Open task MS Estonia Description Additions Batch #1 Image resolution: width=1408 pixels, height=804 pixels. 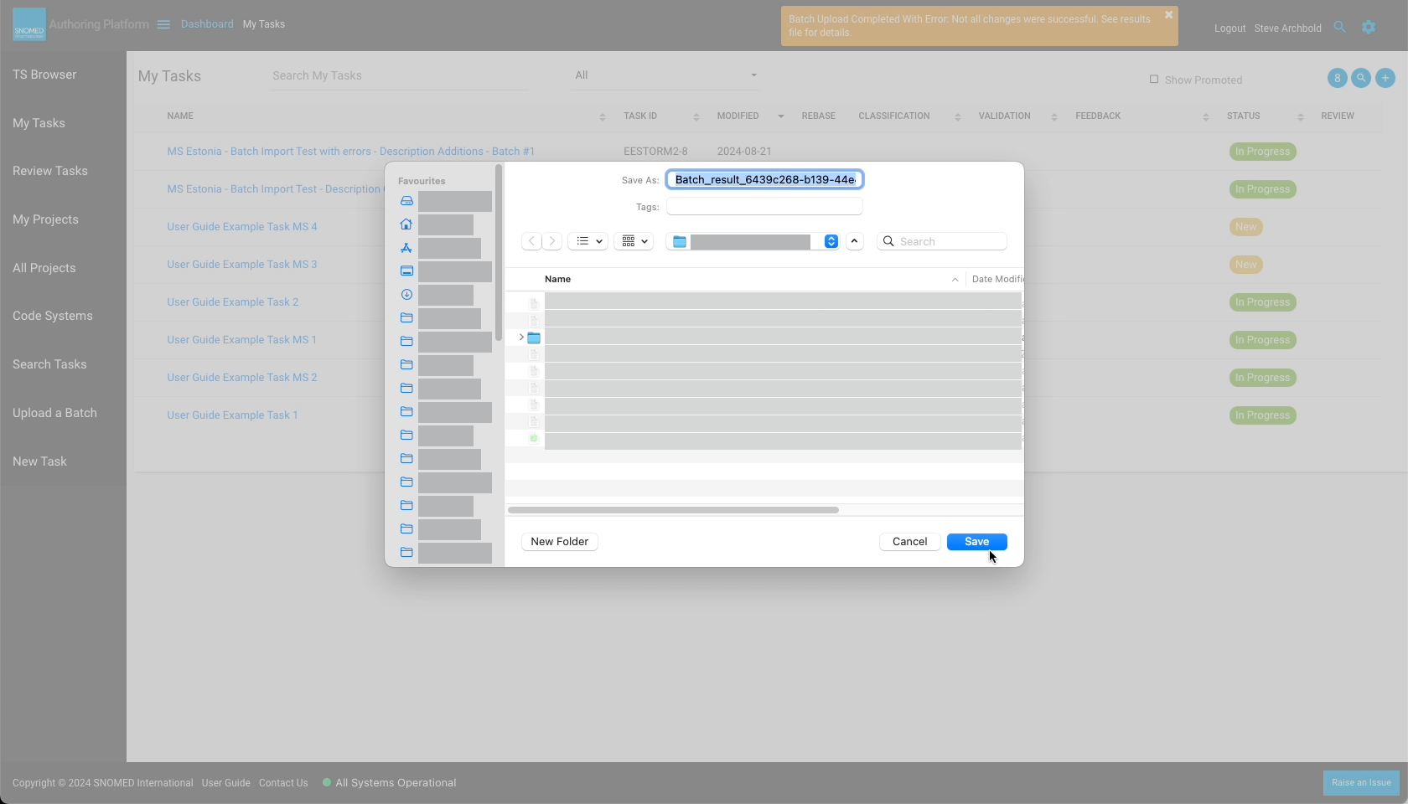350,152
